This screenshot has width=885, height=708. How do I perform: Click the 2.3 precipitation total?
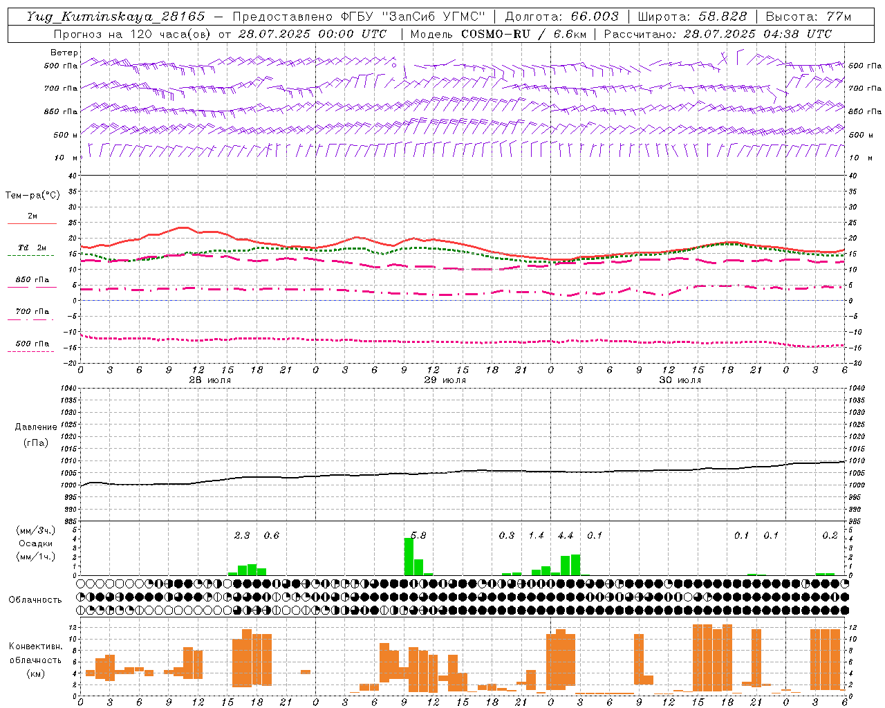[242, 535]
